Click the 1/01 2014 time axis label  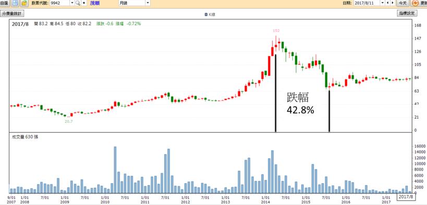point(265,200)
